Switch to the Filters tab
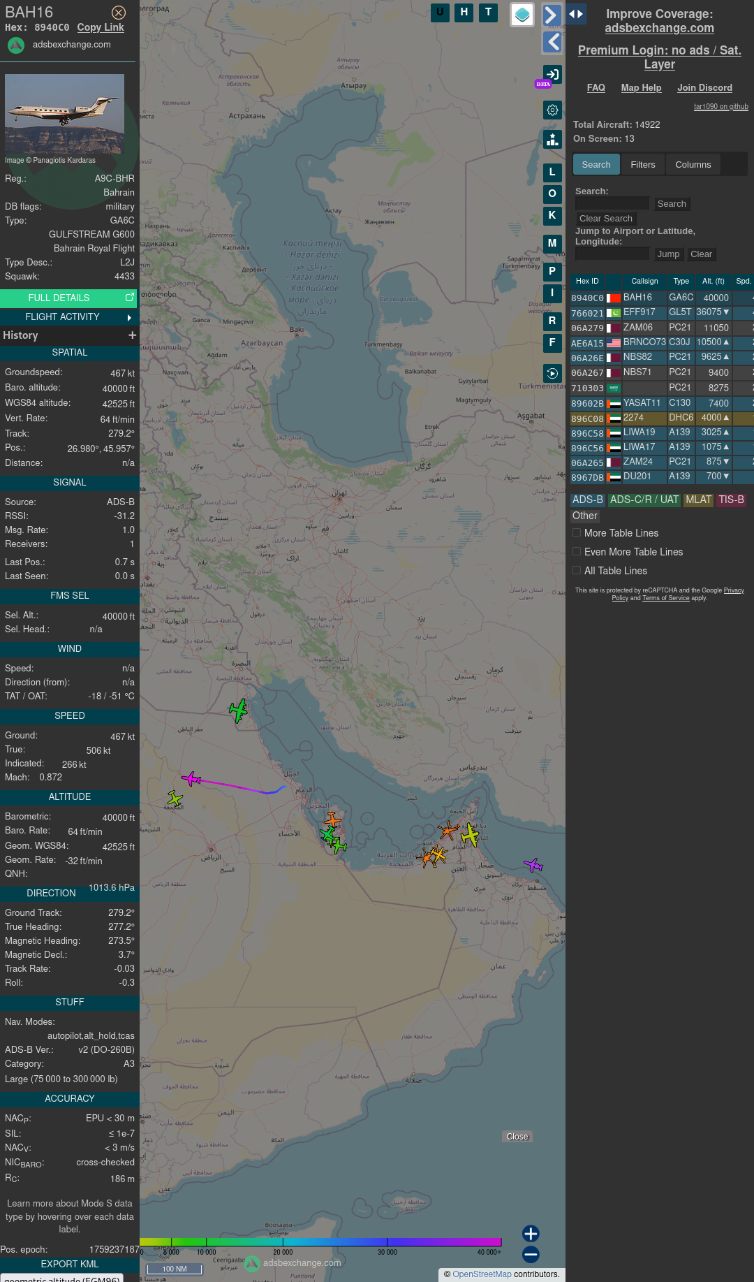 pos(642,165)
